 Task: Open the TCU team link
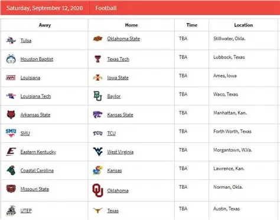pyautogui.click(x=112, y=133)
